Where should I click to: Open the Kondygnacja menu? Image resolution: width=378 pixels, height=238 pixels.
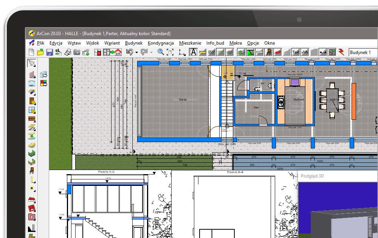[161, 43]
